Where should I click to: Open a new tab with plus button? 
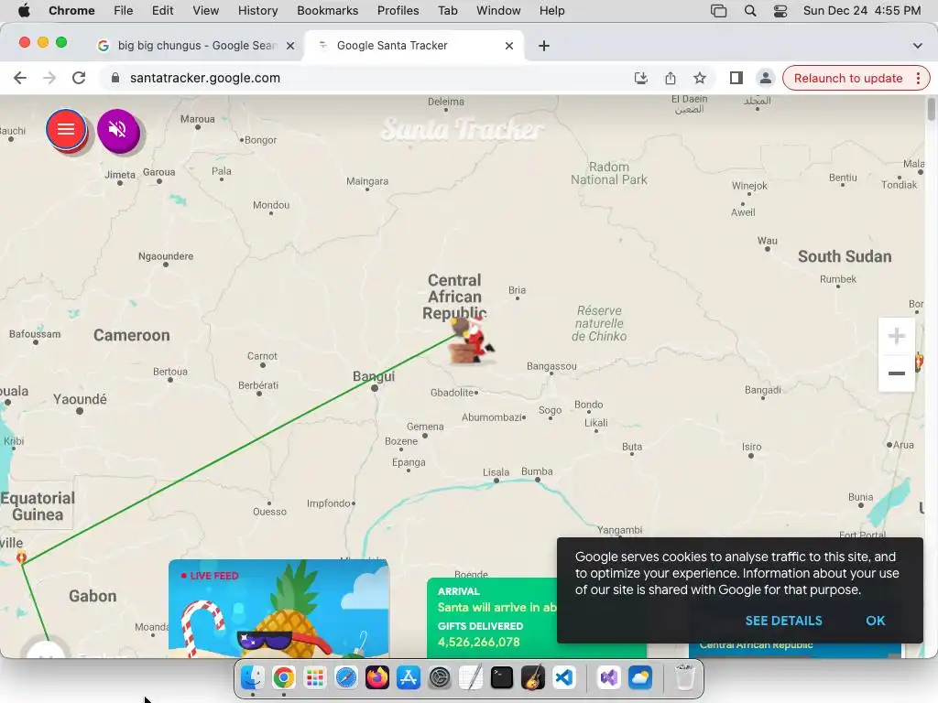(x=544, y=46)
